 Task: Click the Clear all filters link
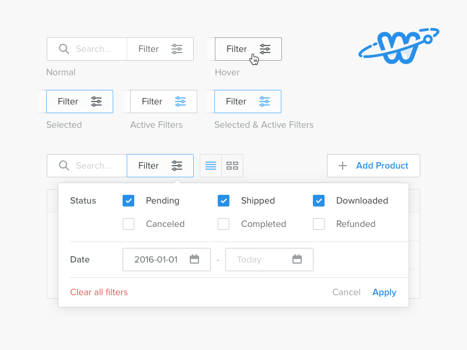[99, 292]
